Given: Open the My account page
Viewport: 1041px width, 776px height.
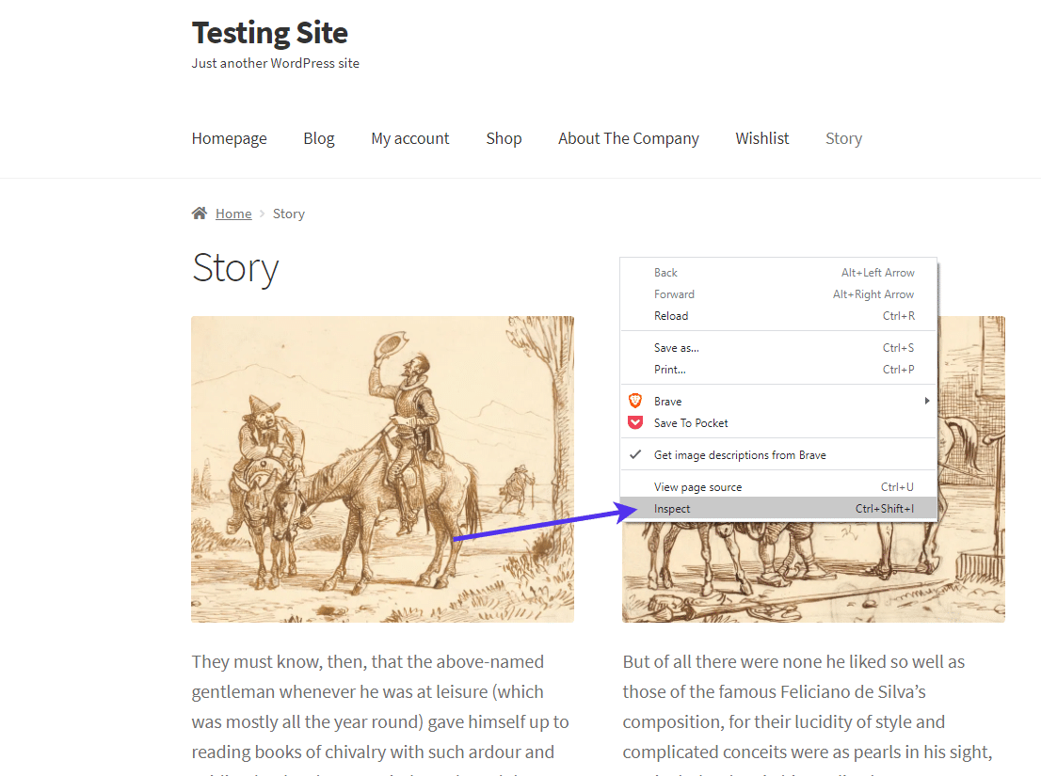Looking at the screenshot, I should 410,138.
